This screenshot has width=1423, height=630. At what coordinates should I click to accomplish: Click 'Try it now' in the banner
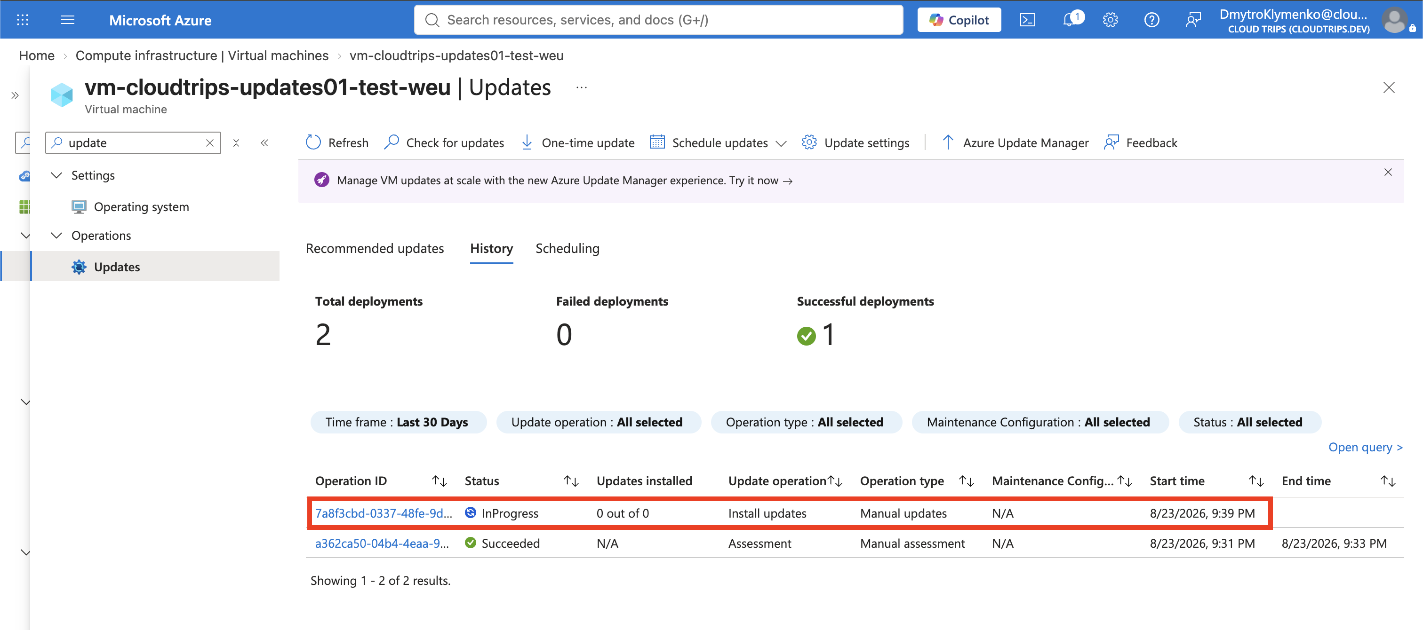point(760,181)
